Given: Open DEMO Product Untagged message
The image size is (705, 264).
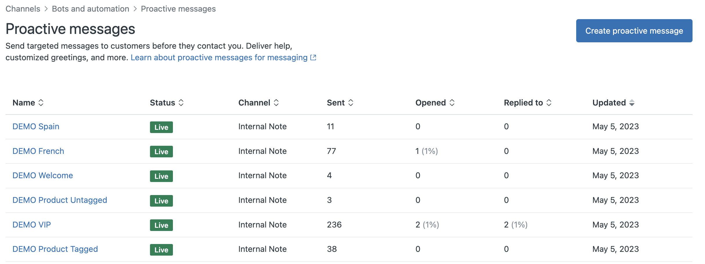Looking at the screenshot, I should [x=60, y=200].
